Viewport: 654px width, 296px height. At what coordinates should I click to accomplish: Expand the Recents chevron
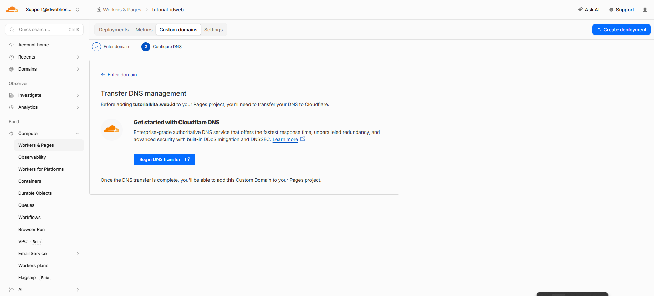tap(78, 57)
